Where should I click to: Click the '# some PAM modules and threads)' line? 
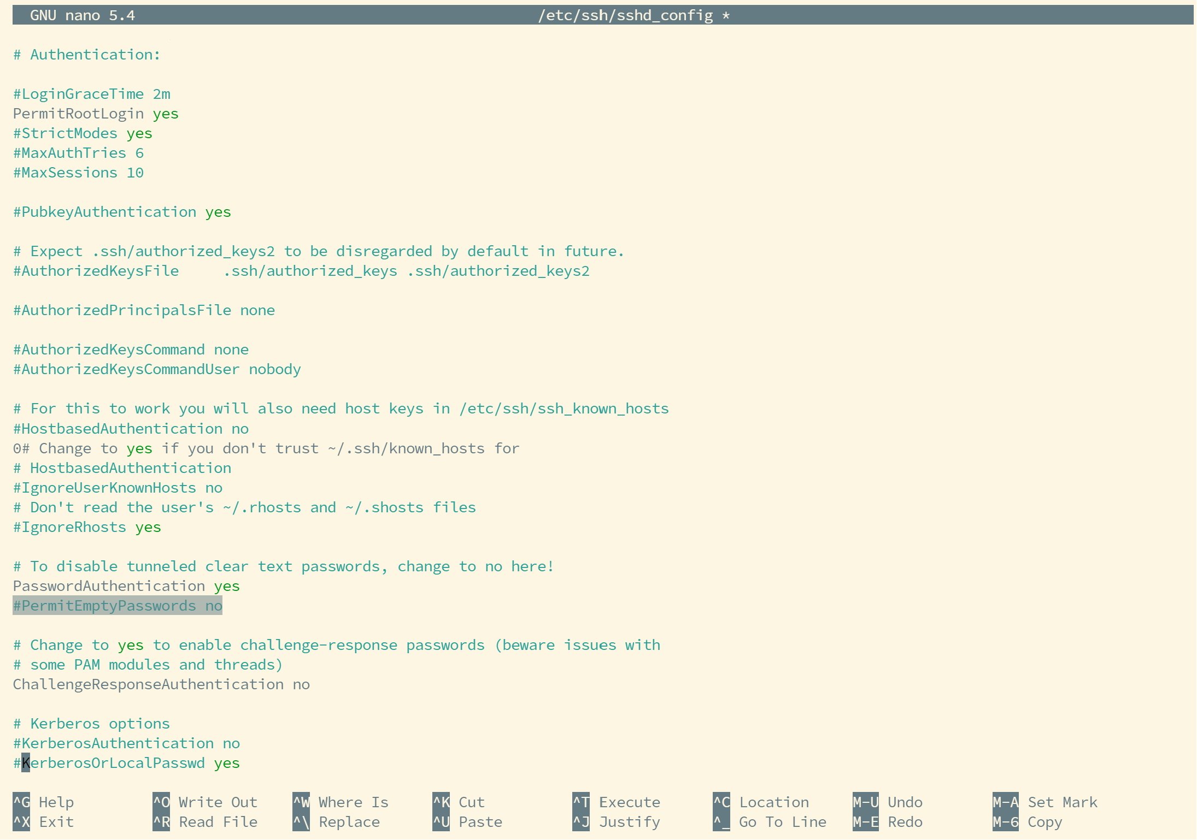click(149, 665)
